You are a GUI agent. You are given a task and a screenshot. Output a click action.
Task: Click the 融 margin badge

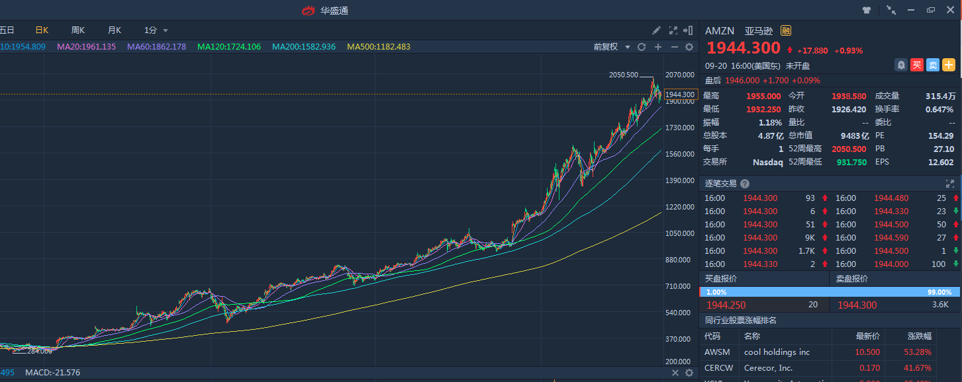tap(786, 30)
